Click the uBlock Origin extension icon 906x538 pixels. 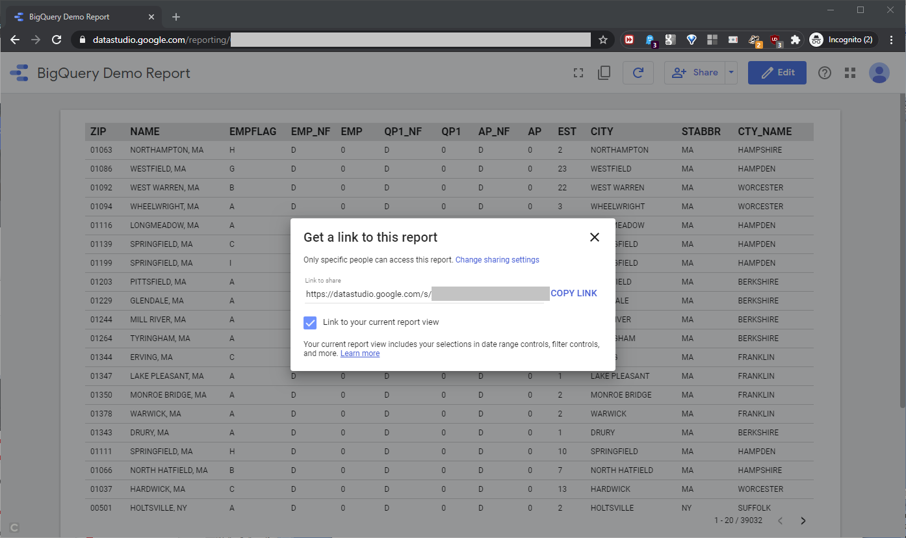pos(775,40)
